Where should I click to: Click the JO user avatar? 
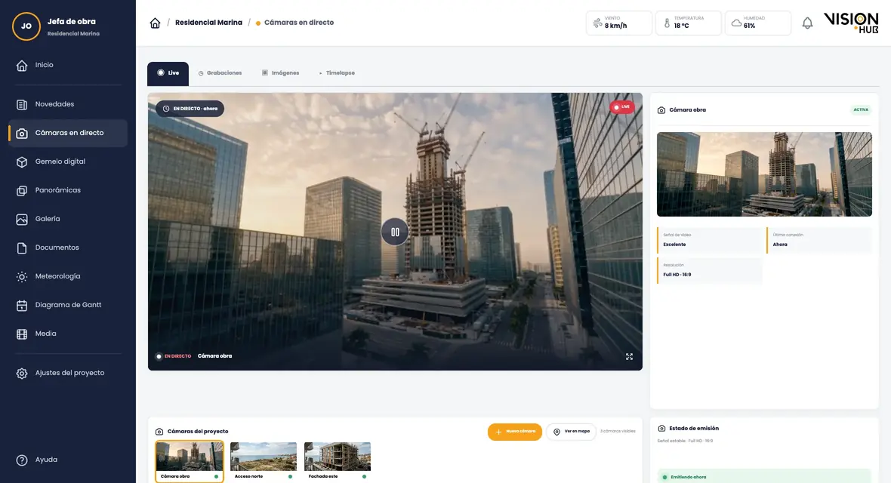(x=26, y=26)
